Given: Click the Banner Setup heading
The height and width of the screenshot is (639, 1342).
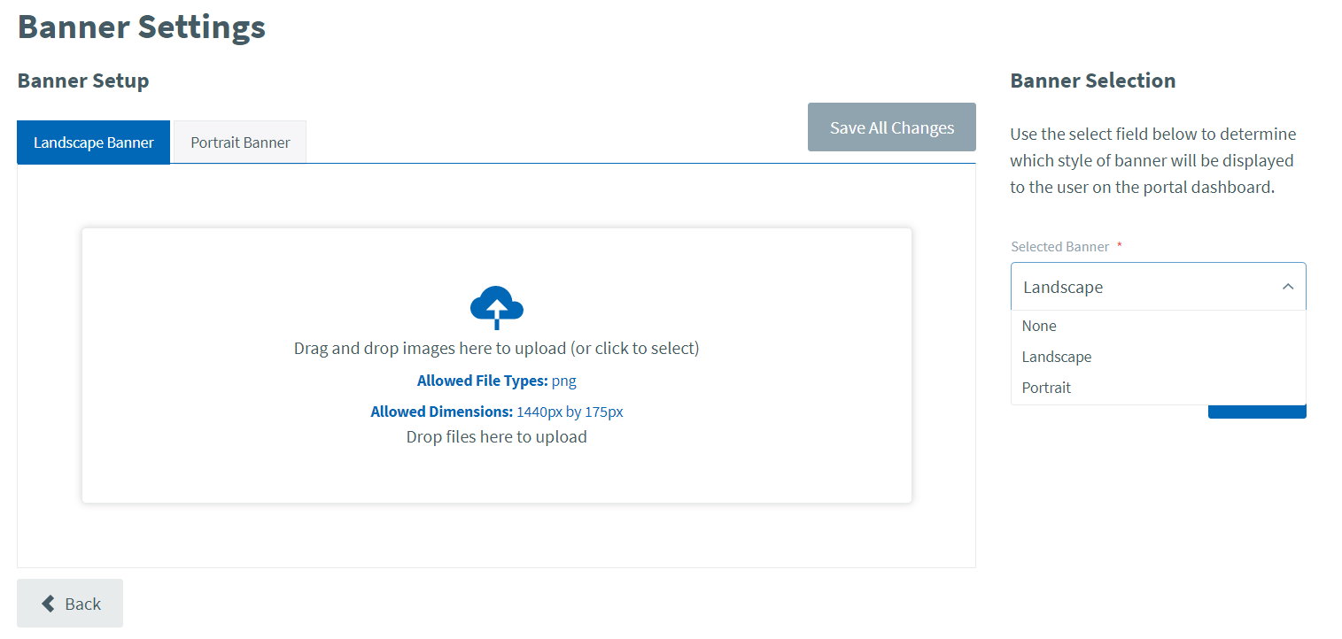Looking at the screenshot, I should [83, 81].
